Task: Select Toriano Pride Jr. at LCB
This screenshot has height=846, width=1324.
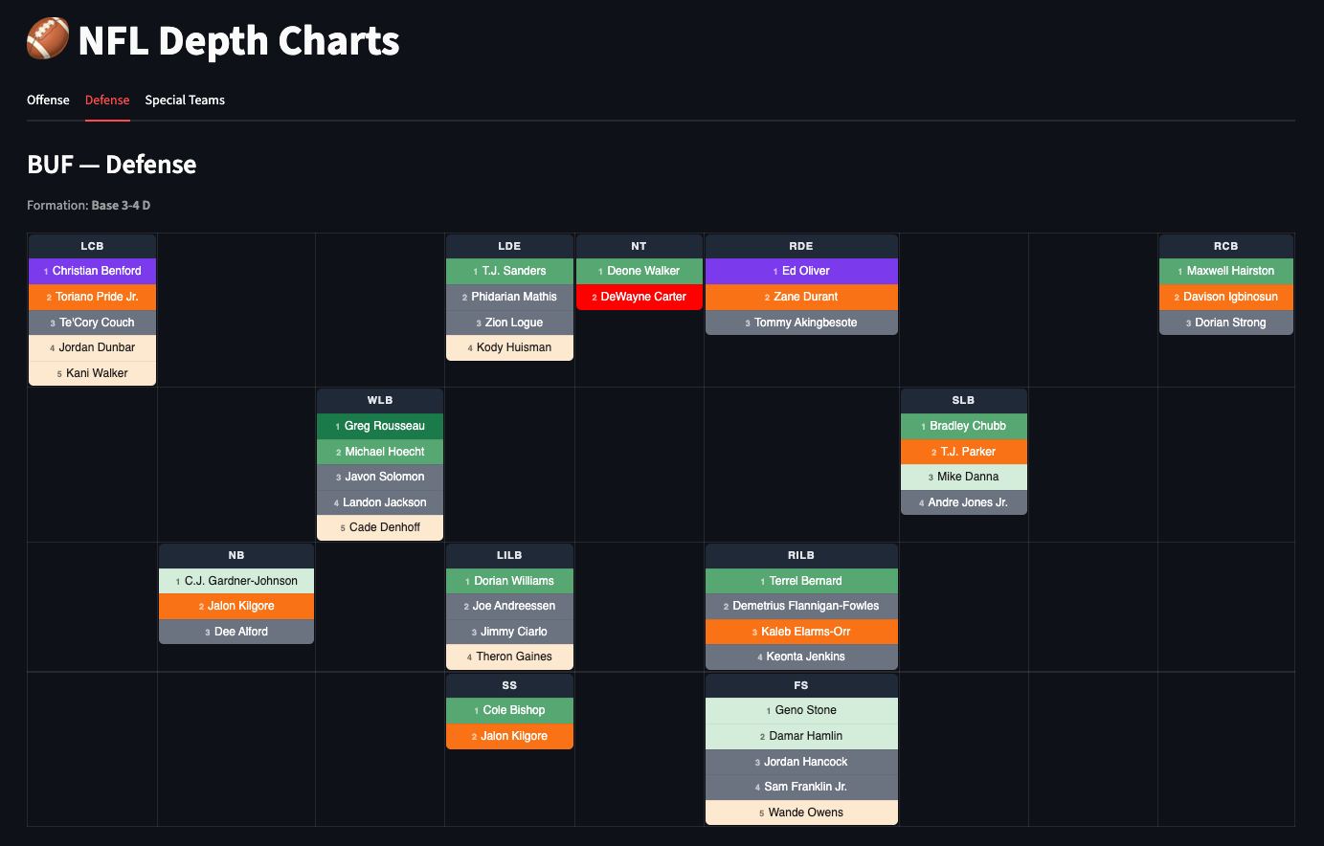Action: pyautogui.click(x=92, y=297)
